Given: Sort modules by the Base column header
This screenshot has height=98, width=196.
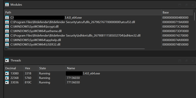Looking at the screenshot, I should coord(177,12).
